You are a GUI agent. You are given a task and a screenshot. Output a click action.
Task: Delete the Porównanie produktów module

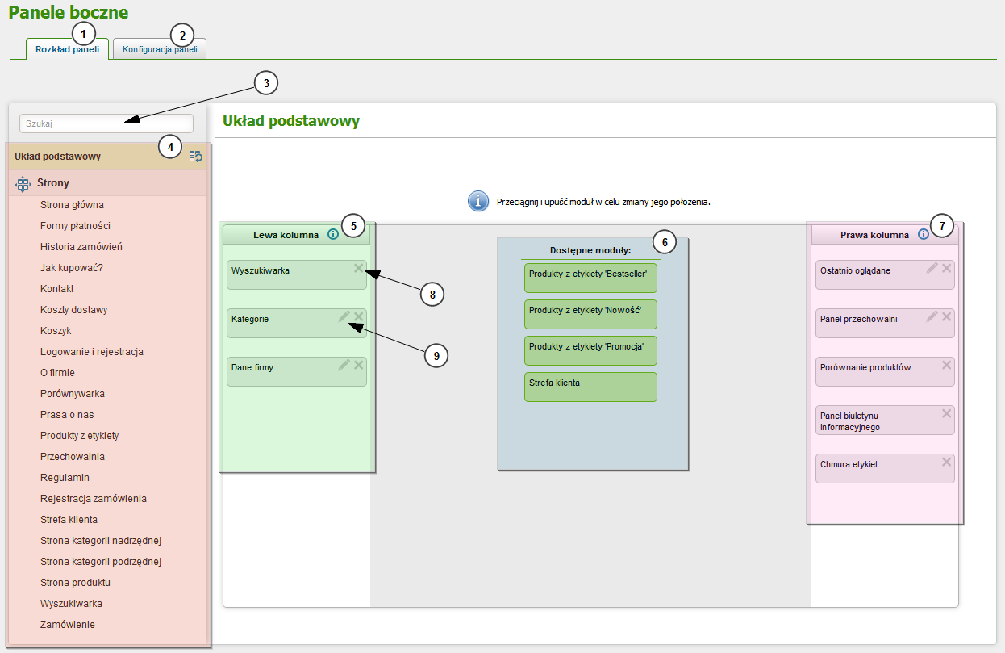(x=947, y=365)
